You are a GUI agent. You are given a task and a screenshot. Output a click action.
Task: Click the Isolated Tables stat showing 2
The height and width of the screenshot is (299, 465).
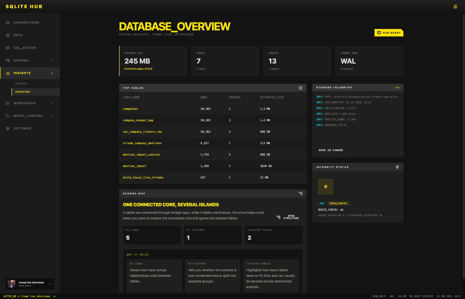pos(274,235)
